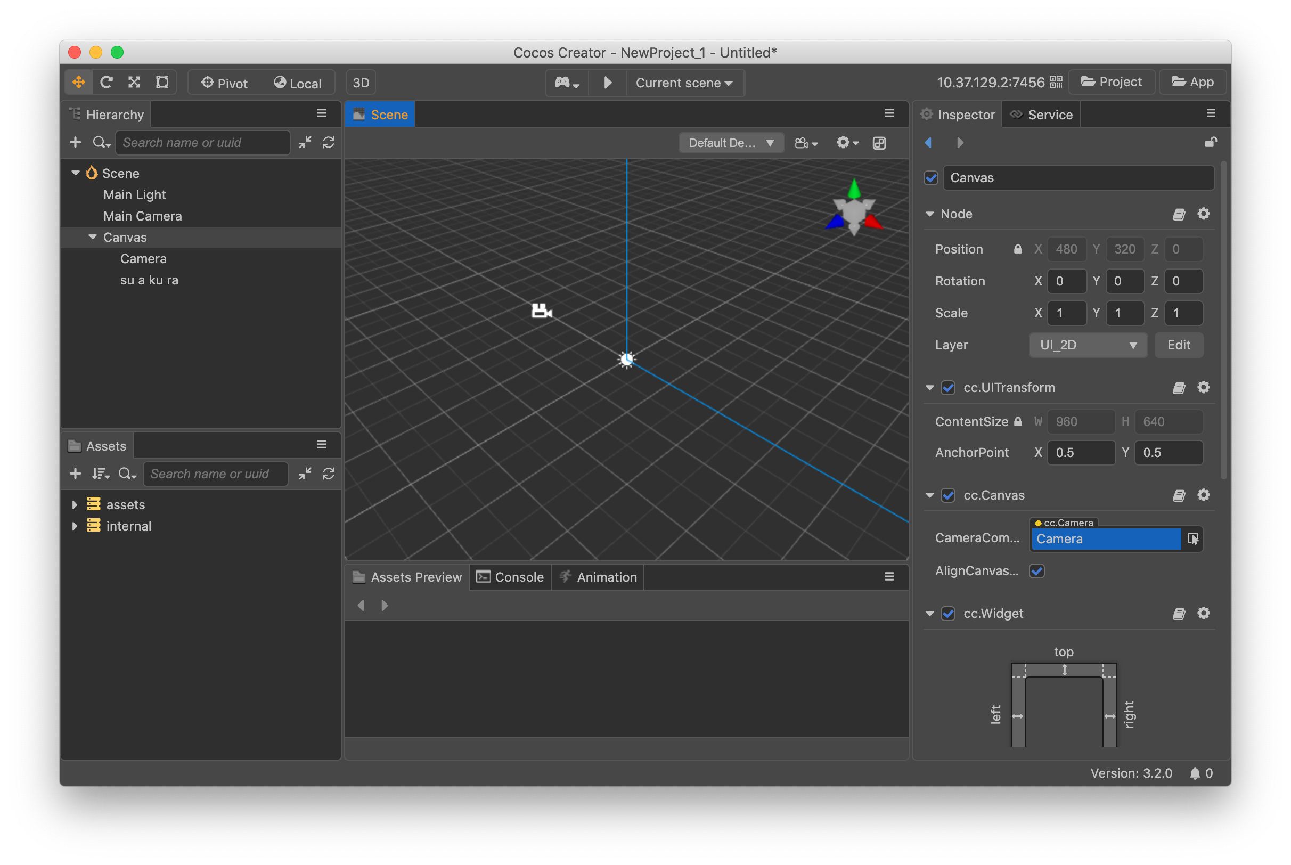Open the scene camera options dropdown

click(x=806, y=143)
